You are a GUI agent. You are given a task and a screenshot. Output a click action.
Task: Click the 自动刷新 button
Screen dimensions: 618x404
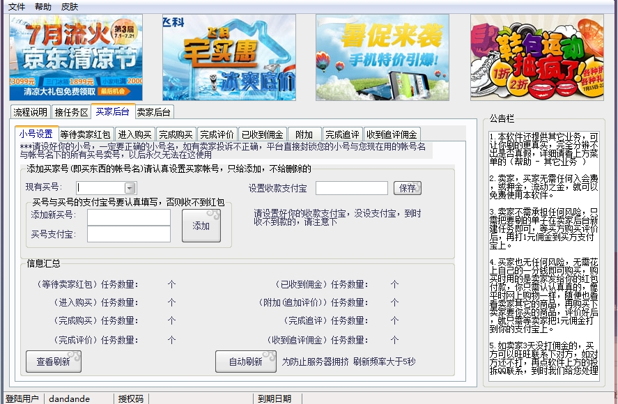point(245,362)
